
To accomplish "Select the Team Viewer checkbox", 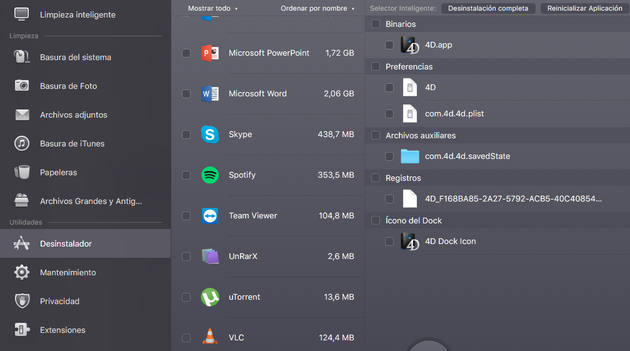I will 186,216.
